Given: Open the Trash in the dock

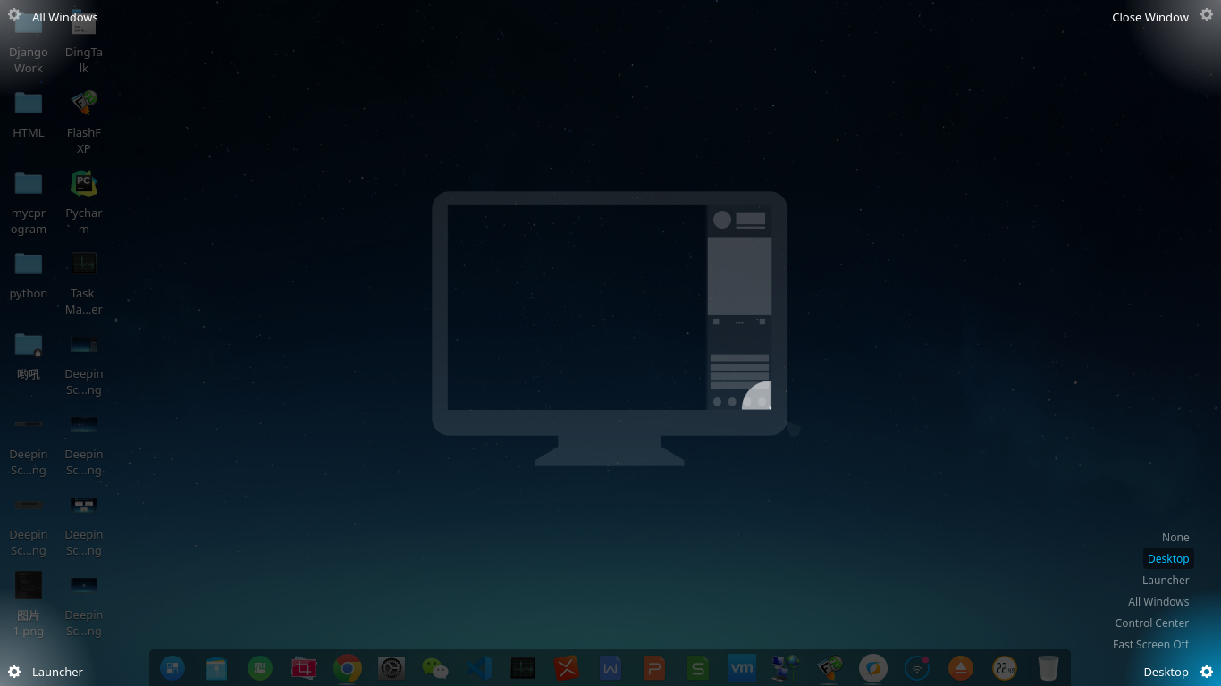Looking at the screenshot, I should coord(1048,668).
